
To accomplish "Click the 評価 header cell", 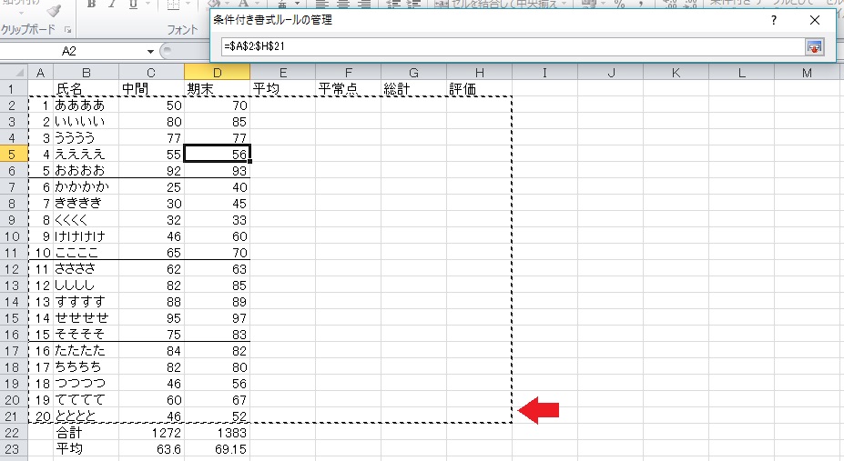I will pyautogui.click(x=479, y=89).
